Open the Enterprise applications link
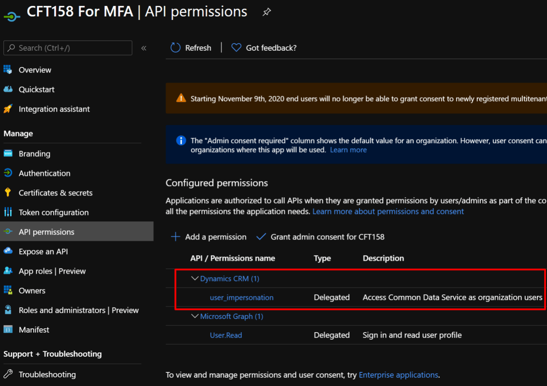 coord(398,374)
